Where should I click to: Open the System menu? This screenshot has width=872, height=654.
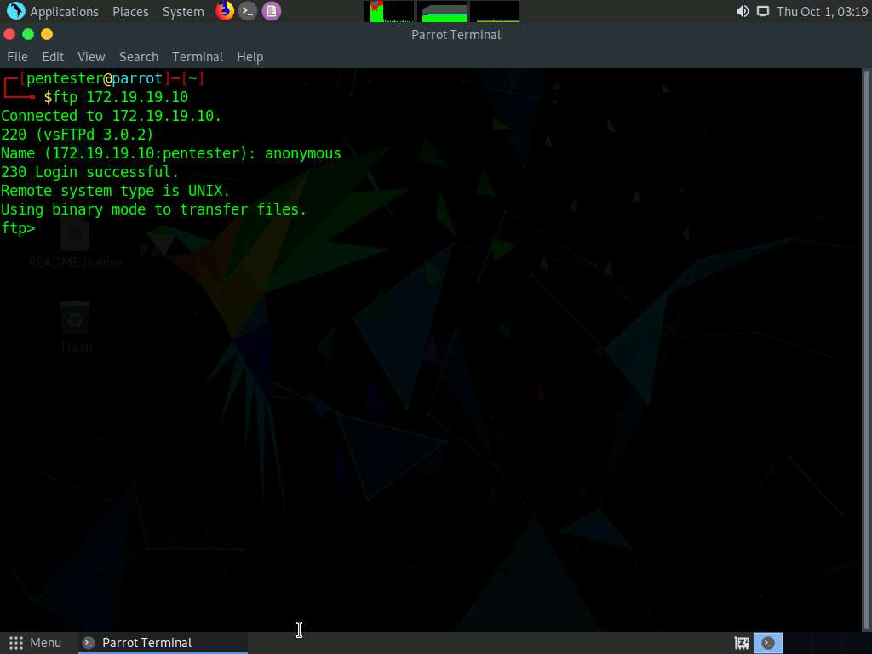[x=183, y=11]
